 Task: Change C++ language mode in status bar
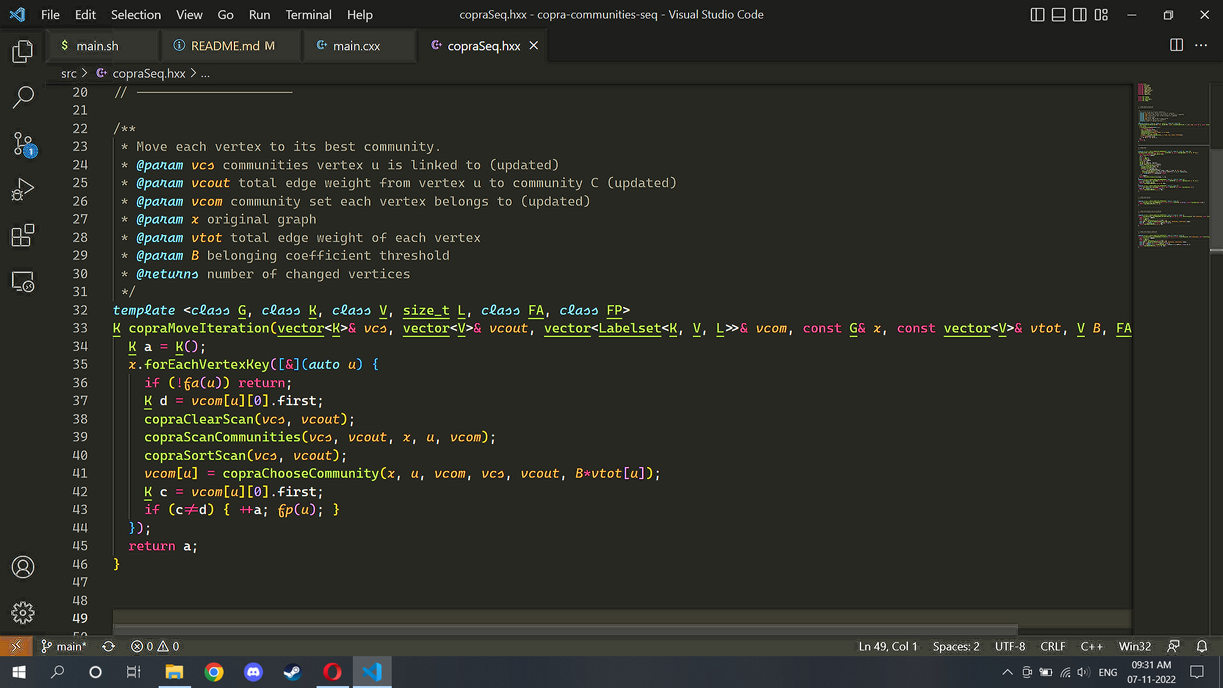click(1091, 647)
